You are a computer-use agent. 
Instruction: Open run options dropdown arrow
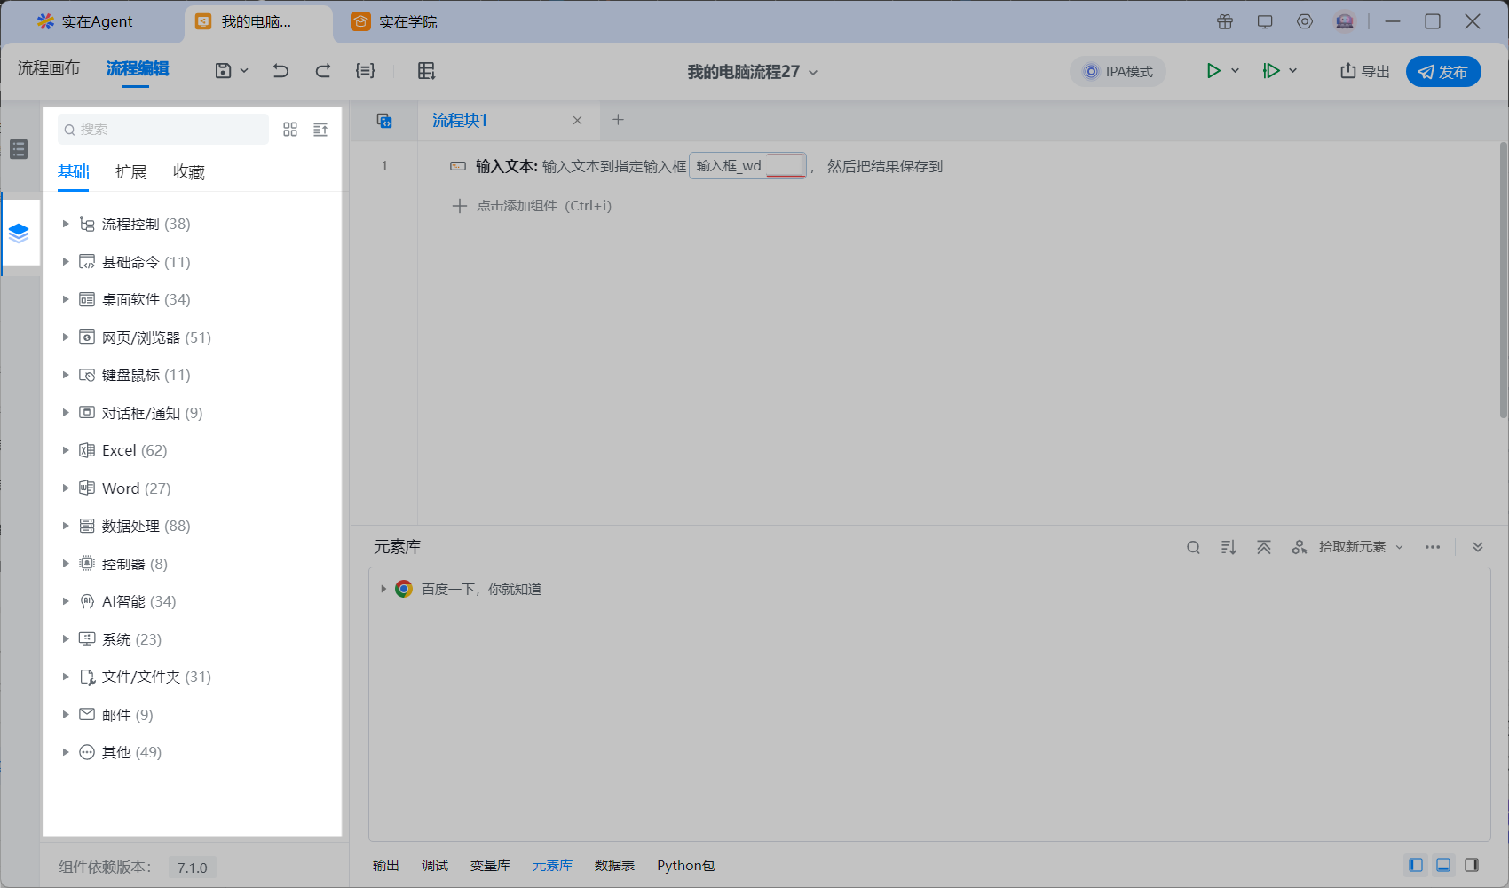click(x=1235, y=71)
